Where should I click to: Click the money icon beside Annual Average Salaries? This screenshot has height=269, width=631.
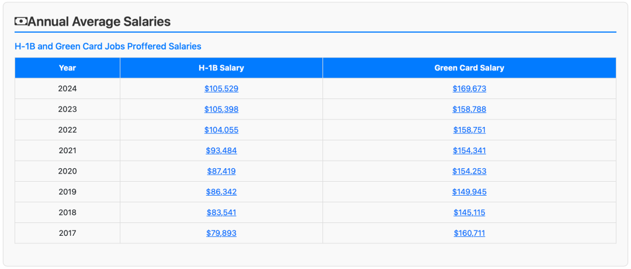tap(21, 21)
